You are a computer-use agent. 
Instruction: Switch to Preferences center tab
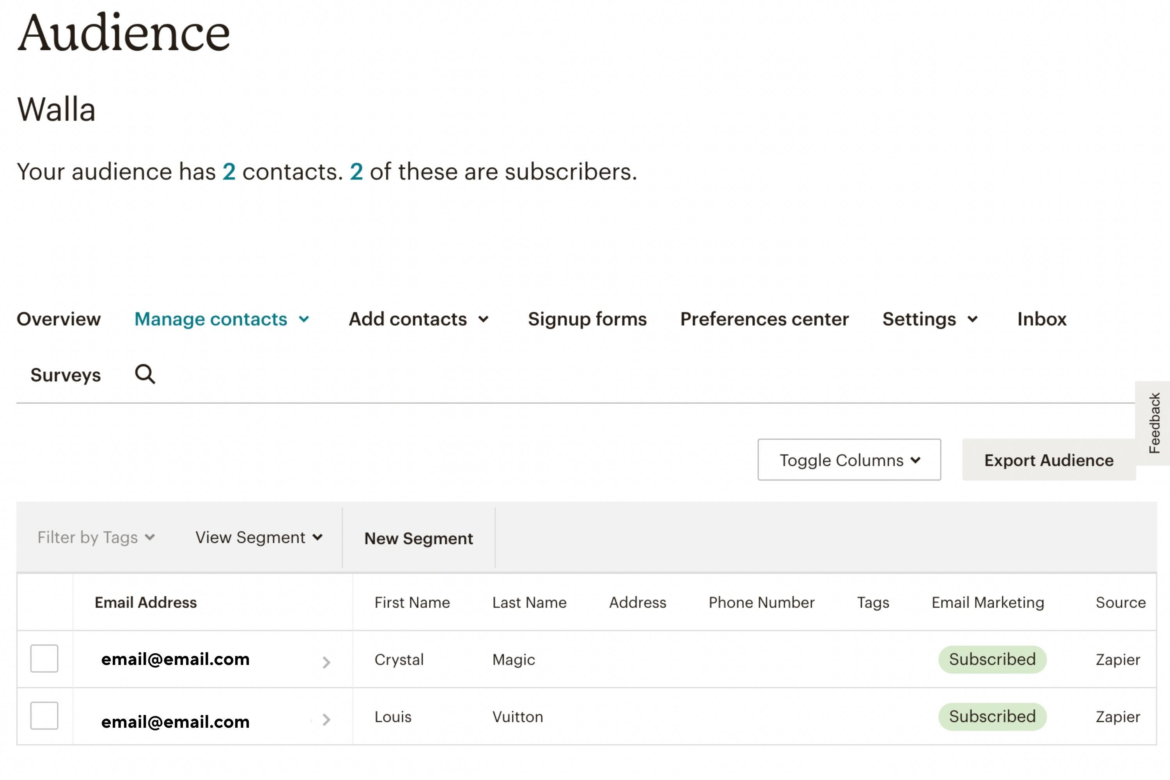(764, 319)
